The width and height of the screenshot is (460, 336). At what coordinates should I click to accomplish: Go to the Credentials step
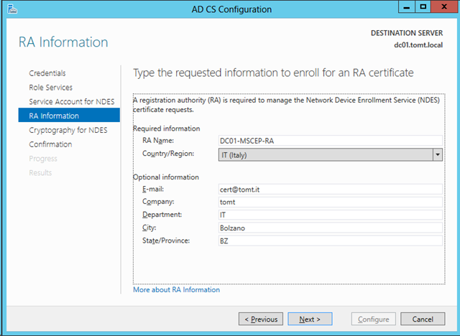(x=47, y=73)
